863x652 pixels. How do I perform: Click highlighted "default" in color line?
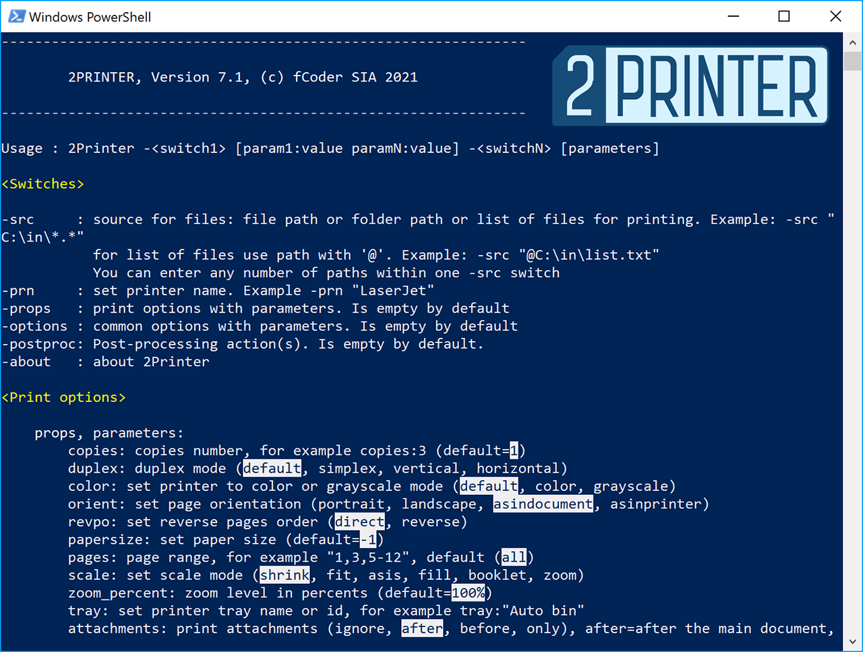point(489,486)
